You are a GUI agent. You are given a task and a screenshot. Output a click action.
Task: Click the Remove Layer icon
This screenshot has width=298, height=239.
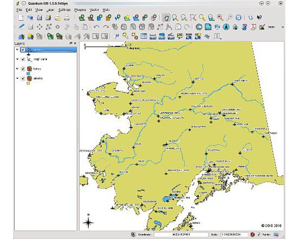[136, 18]
